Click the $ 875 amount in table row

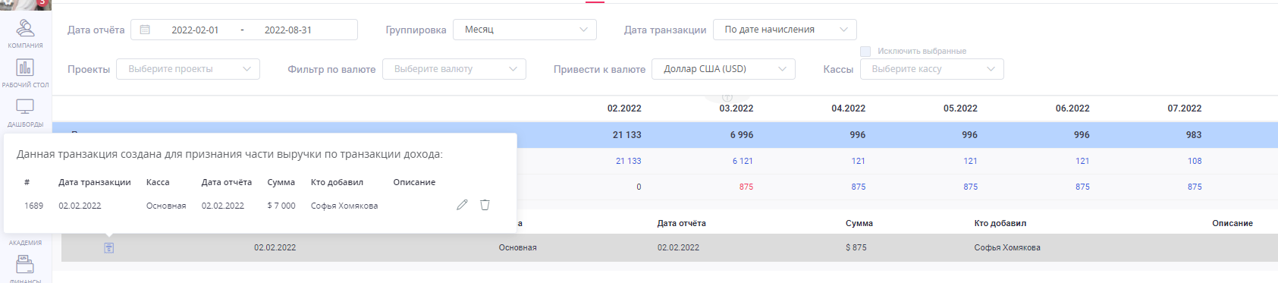click(856, 247)
